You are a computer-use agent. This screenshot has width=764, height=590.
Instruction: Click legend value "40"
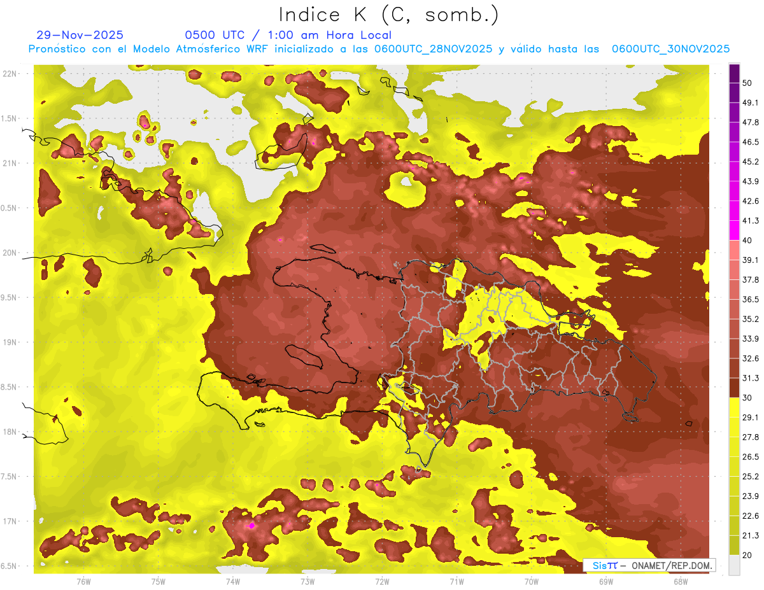747,241
